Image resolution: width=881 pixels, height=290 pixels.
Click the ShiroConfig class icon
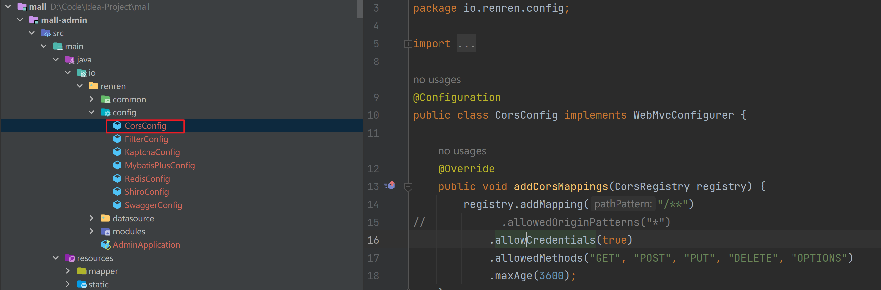[117, 192]
